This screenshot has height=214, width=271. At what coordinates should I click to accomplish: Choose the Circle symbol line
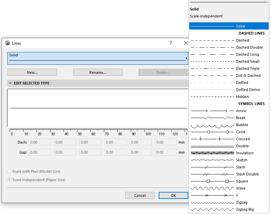coord(229,132)
